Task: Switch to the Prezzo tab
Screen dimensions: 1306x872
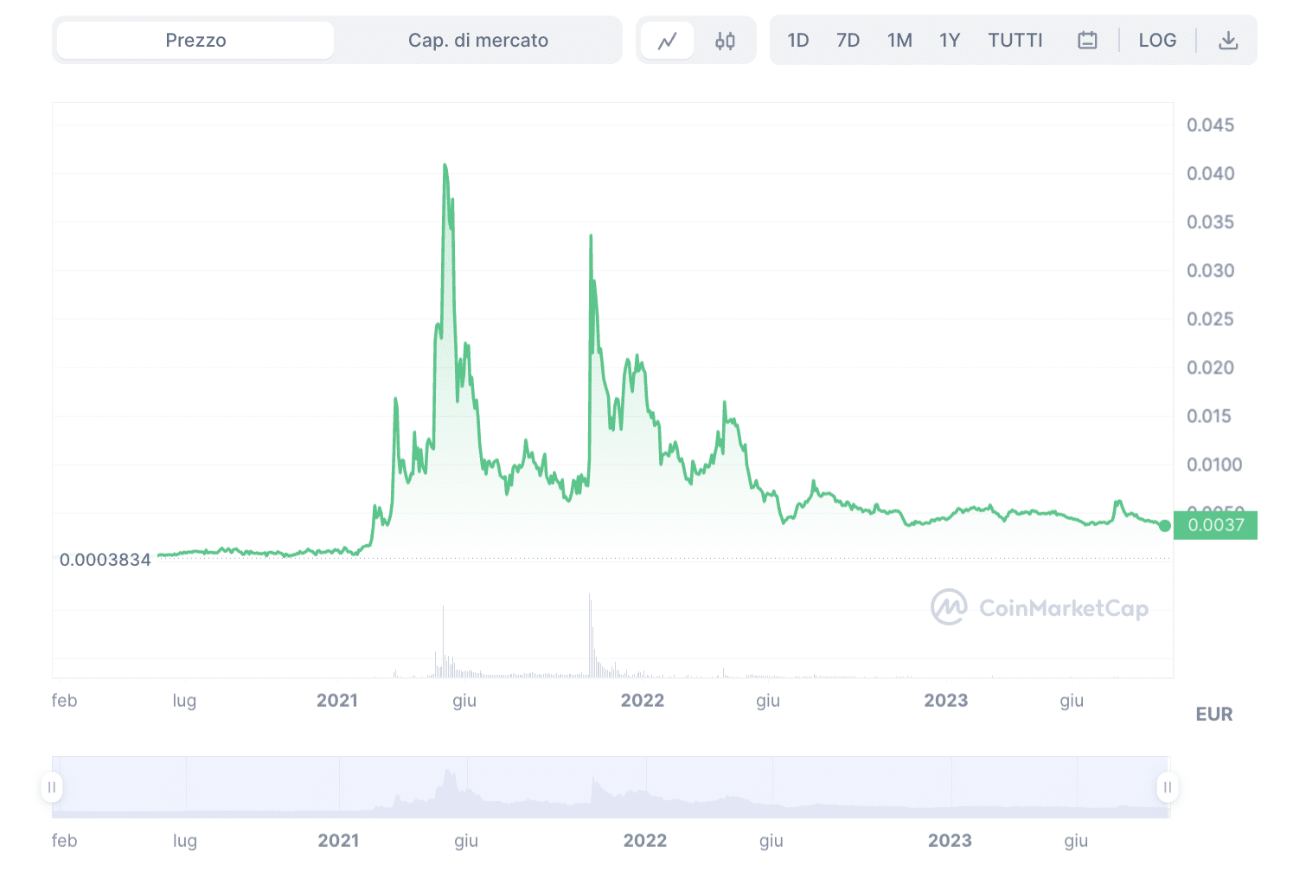Action: [x=195, y=41]
